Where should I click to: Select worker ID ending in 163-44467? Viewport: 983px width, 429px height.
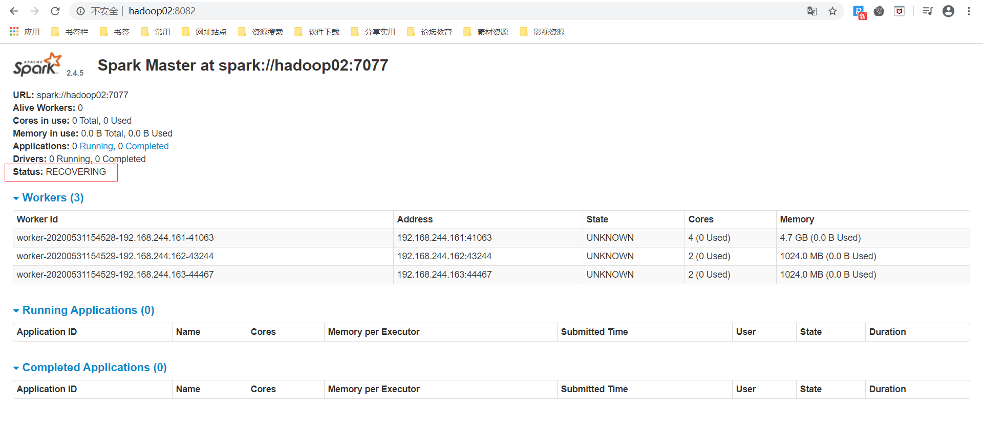point(115,275)
